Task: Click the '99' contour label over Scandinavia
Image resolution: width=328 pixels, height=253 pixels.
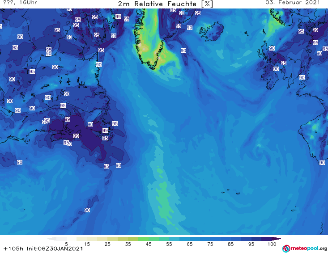Action: pyautogui.click(x=315, y=30)
